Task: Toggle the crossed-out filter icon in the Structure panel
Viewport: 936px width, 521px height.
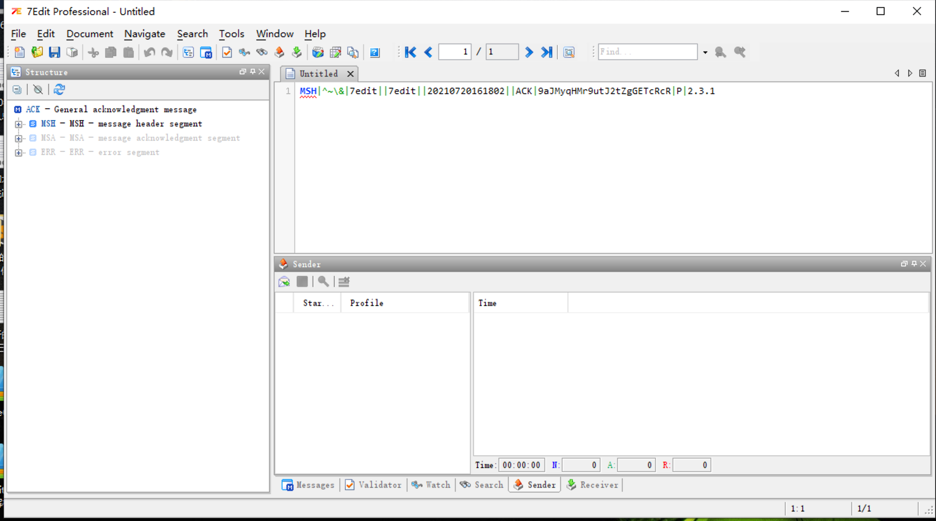Action: click(38, 90)
